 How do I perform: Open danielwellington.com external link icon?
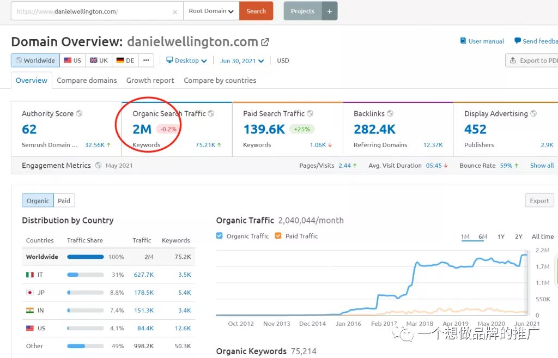(x=265, y=42)
